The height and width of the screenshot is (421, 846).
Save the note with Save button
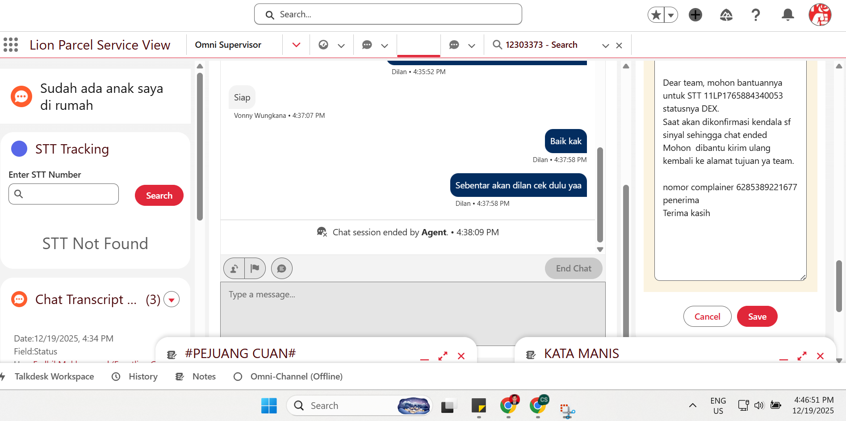click(x=757, y=317)
